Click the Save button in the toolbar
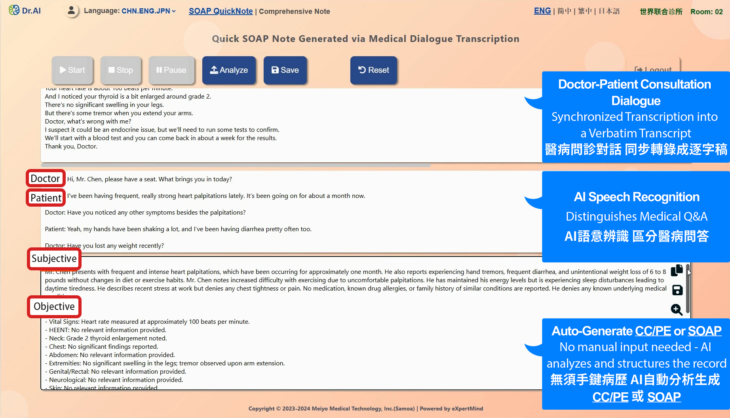The height and width of the screenshot is (418, 730). [x=285, y=70]
